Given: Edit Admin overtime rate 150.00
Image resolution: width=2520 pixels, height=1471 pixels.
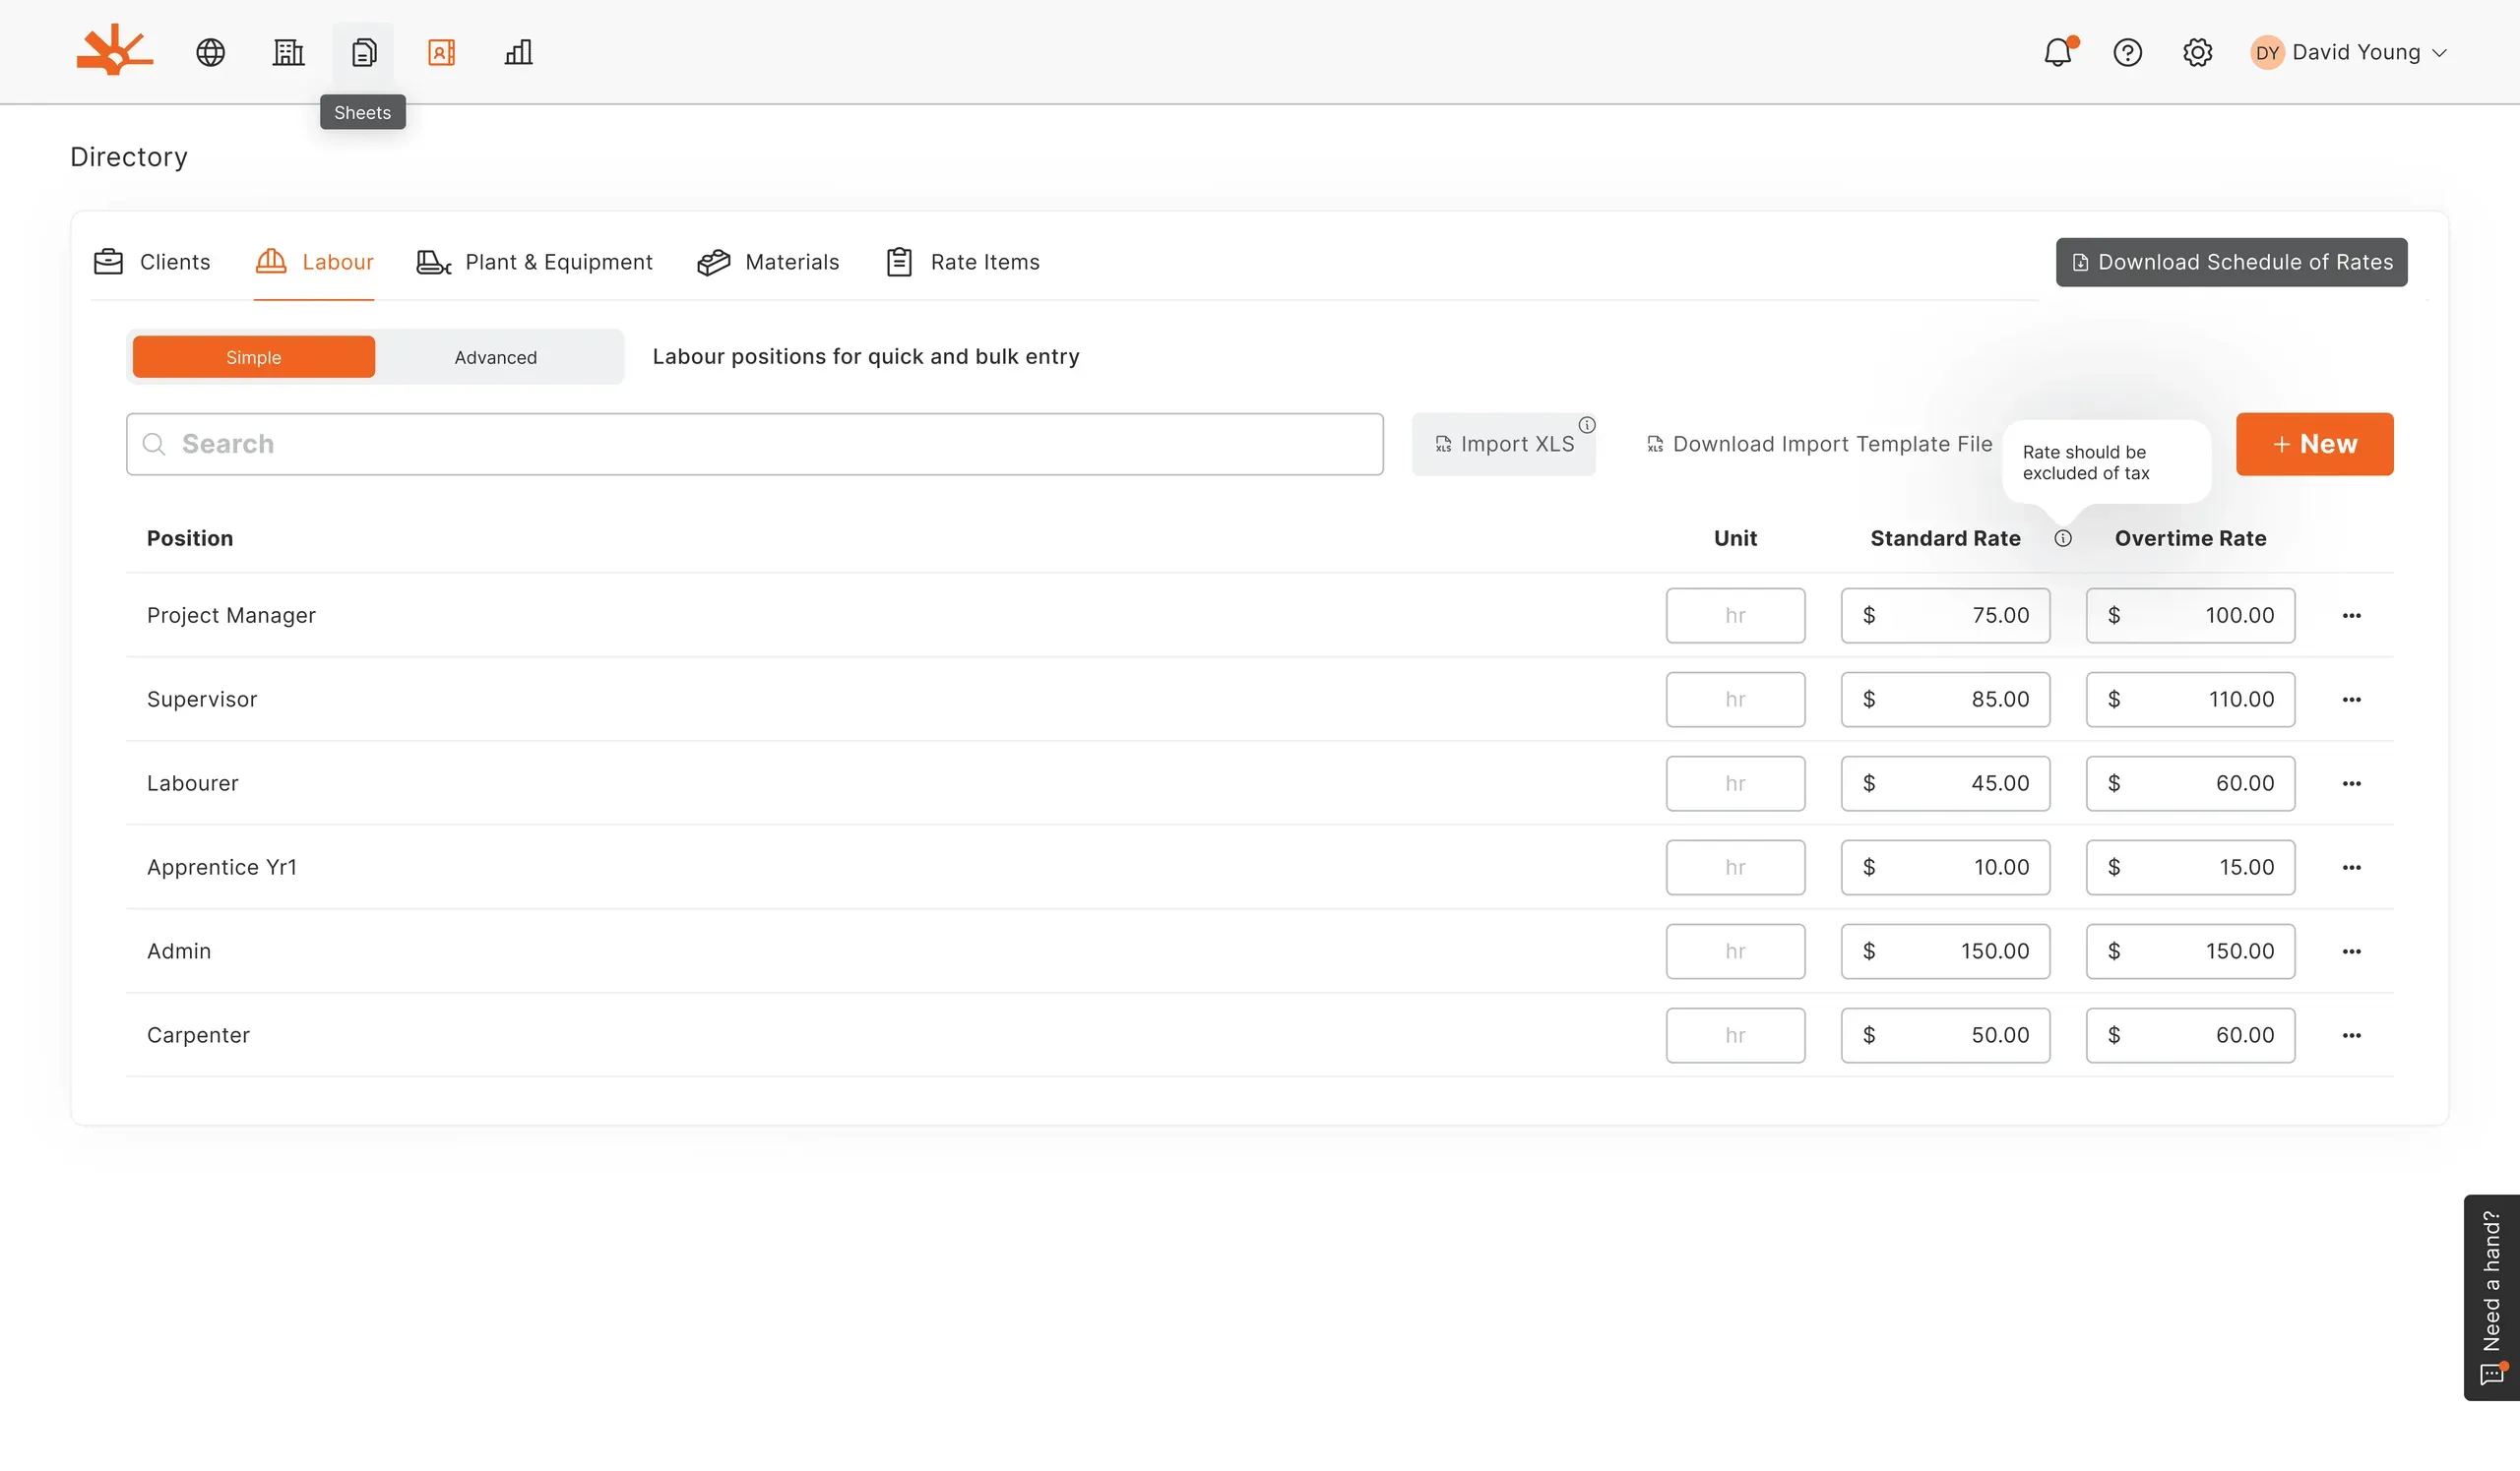Looking at the screenshot, I should point(2190,951).
